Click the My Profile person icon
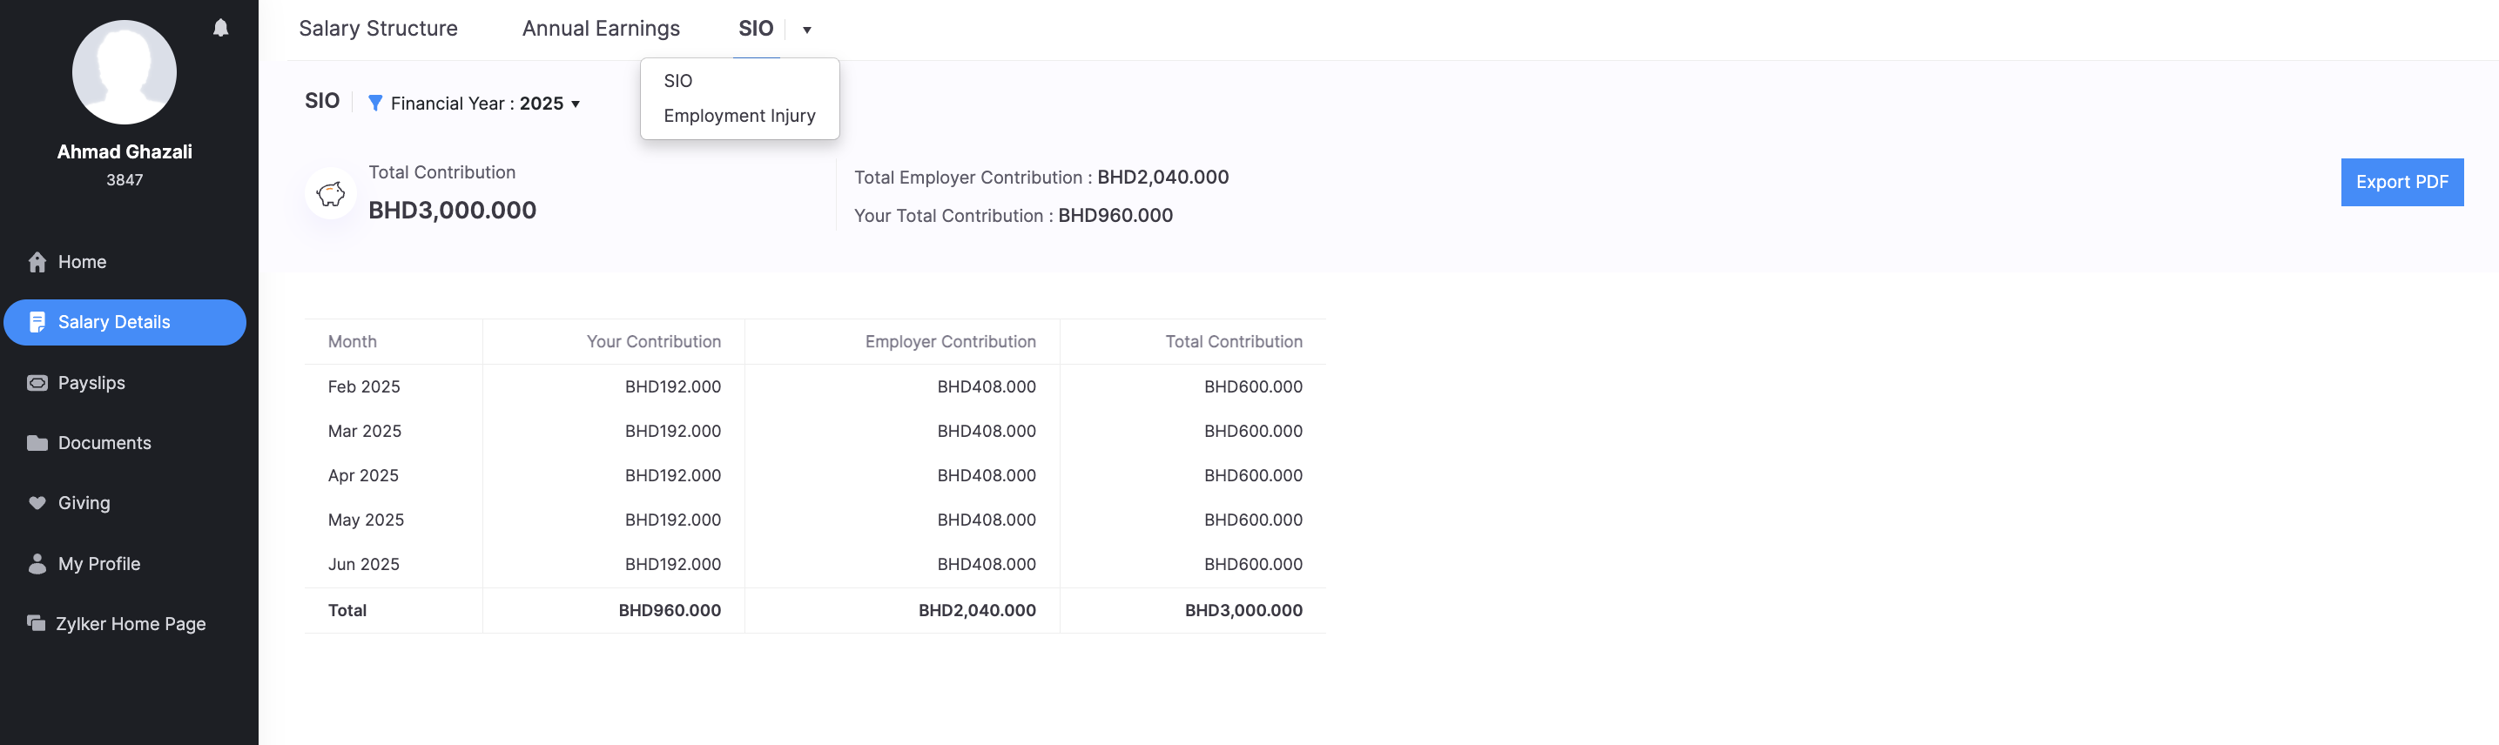Image resolution: width=2499 pixels, height=745 pixels. click(x=37, y=564)
